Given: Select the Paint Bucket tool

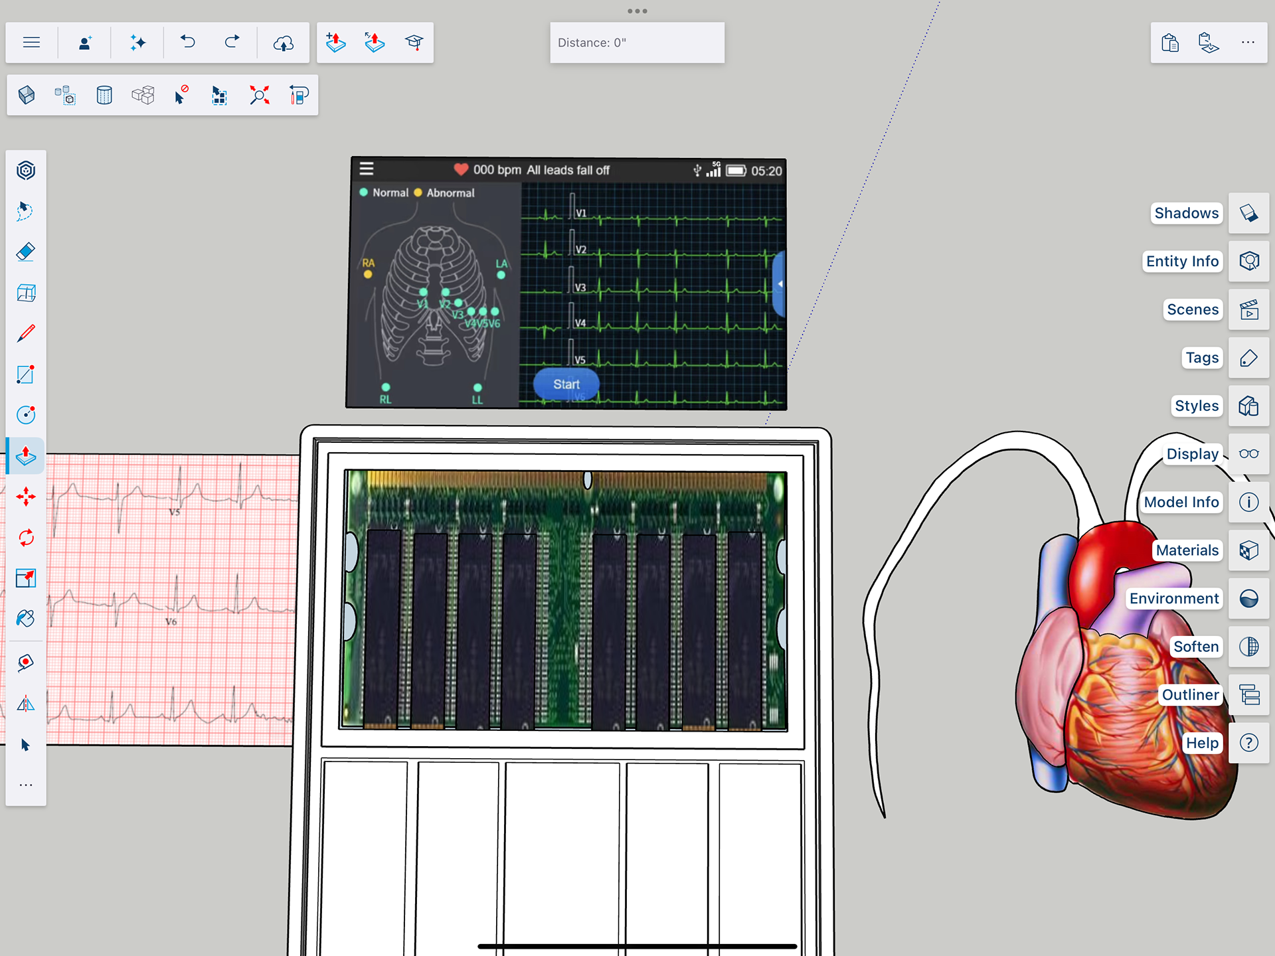Looking at the screenshot, I should tap(25, 619).
